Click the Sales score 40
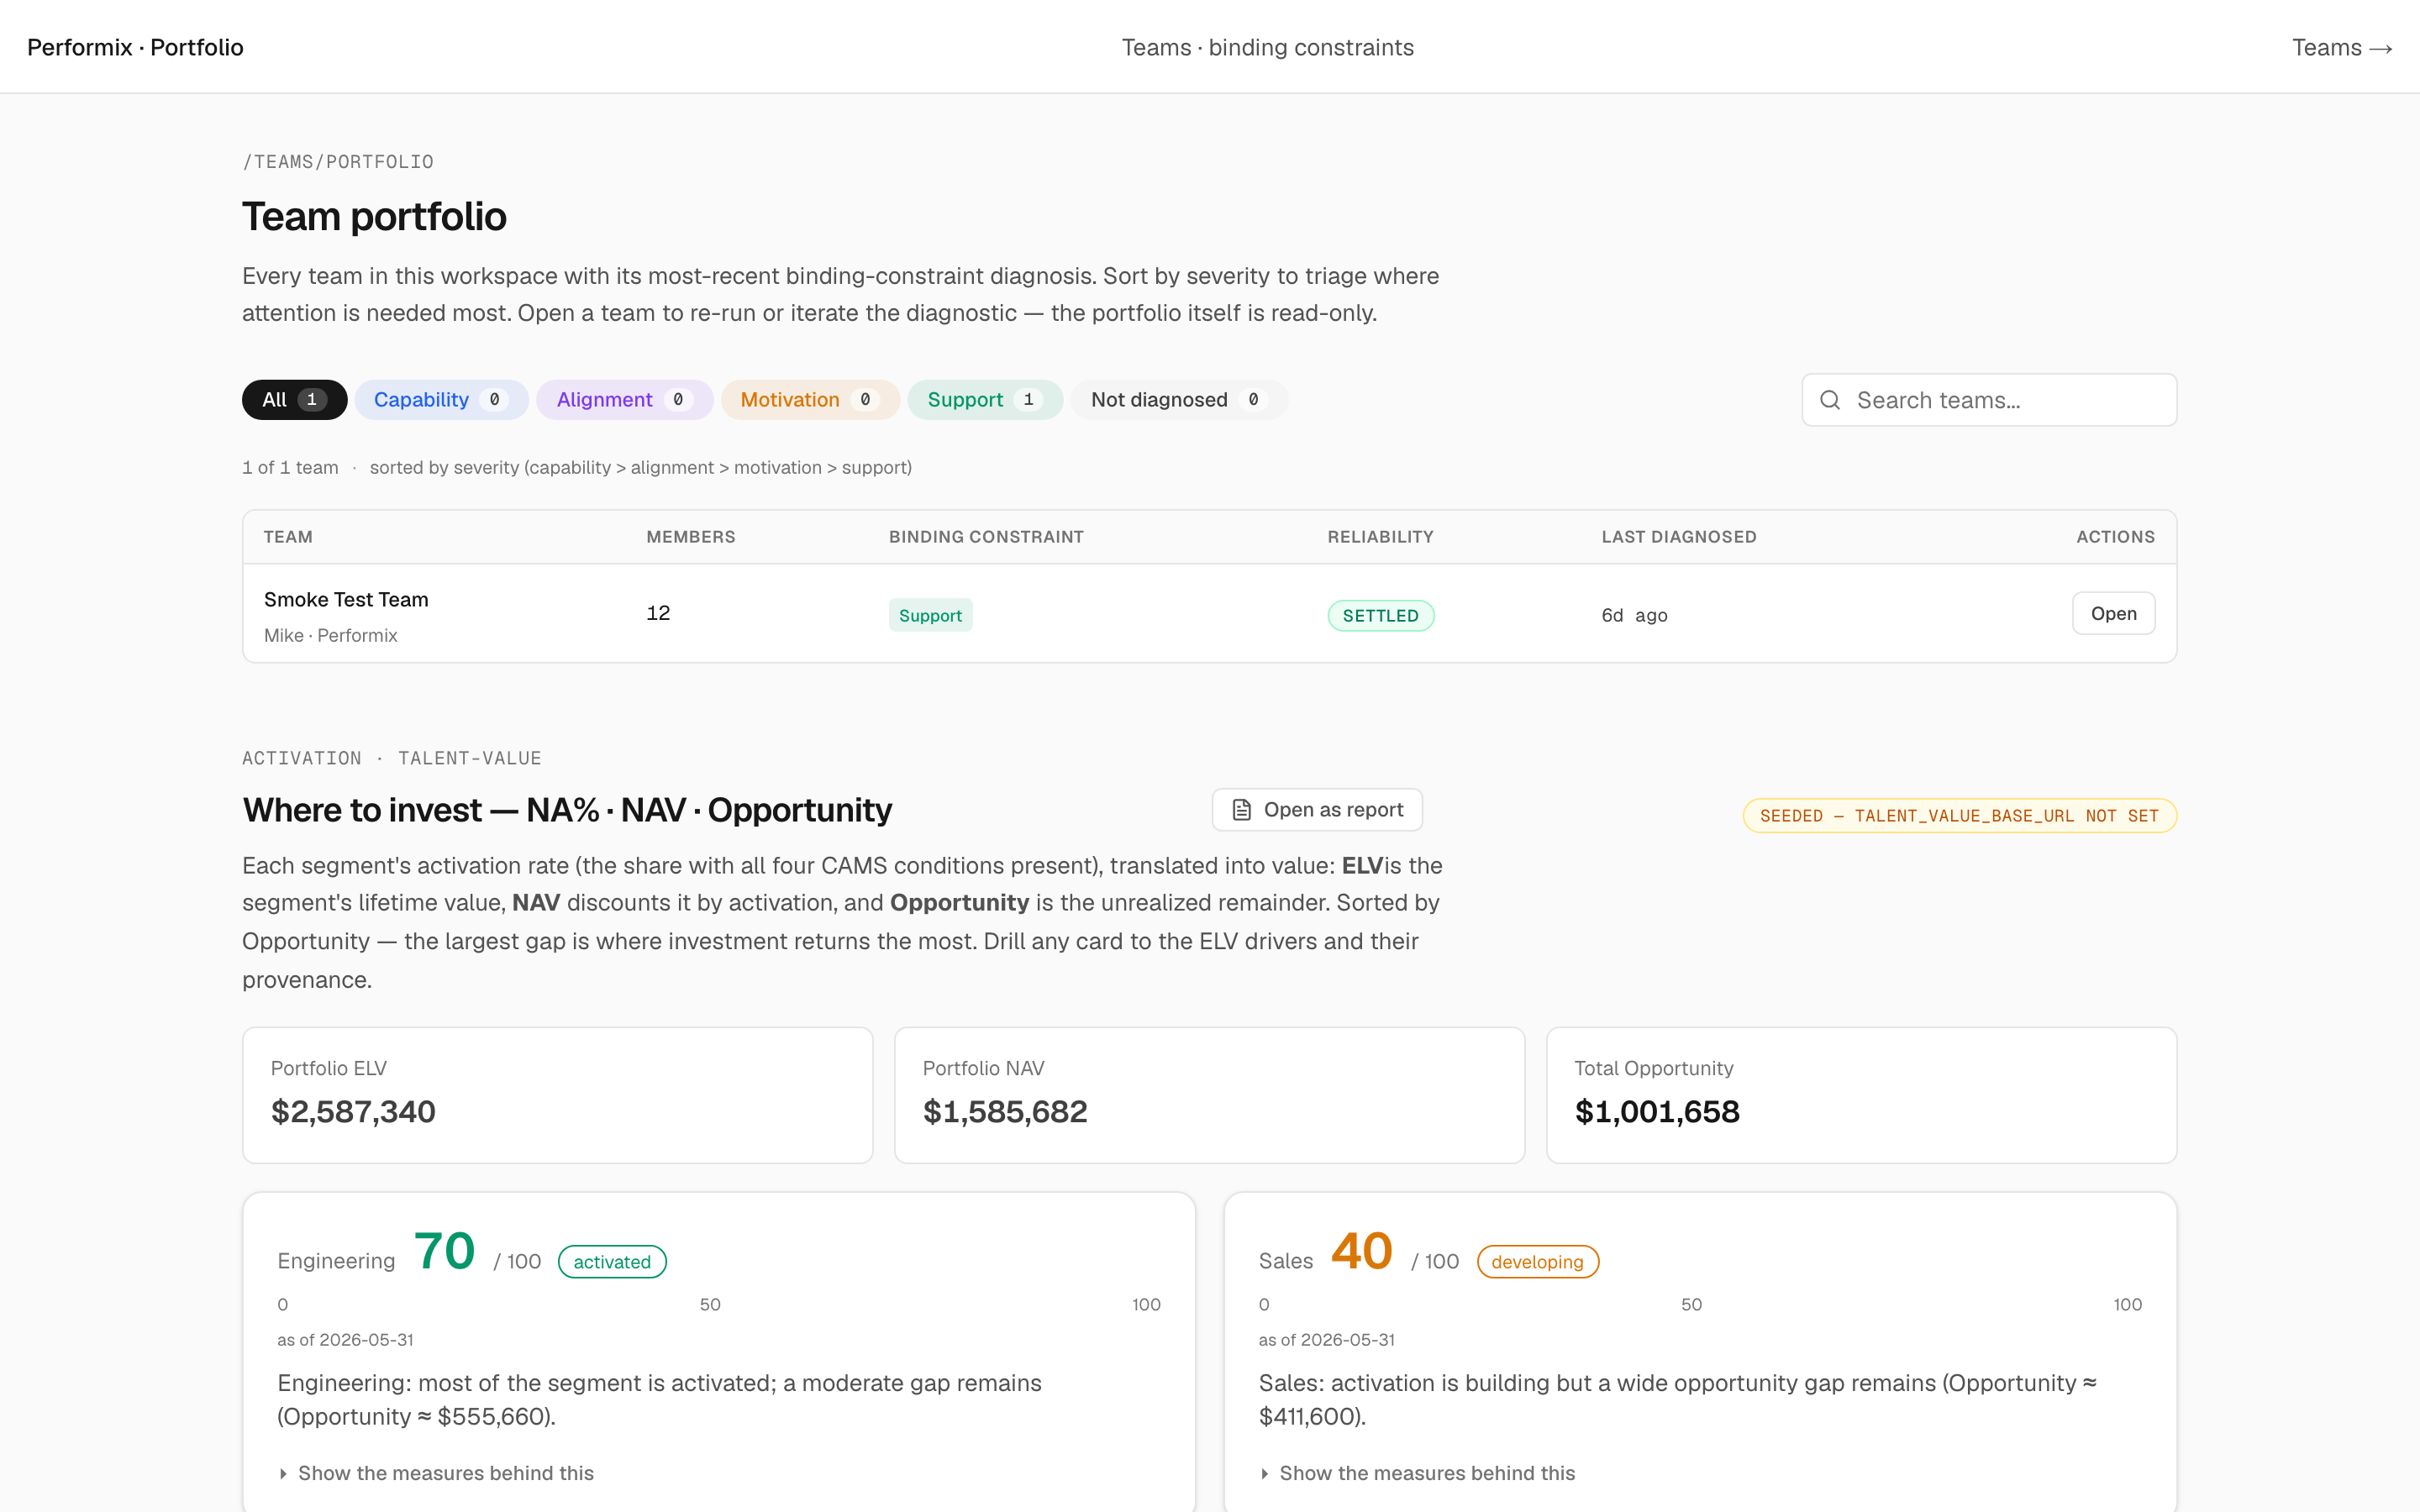This screenshot has height=1512, width=2420. pos(1361,1251)
